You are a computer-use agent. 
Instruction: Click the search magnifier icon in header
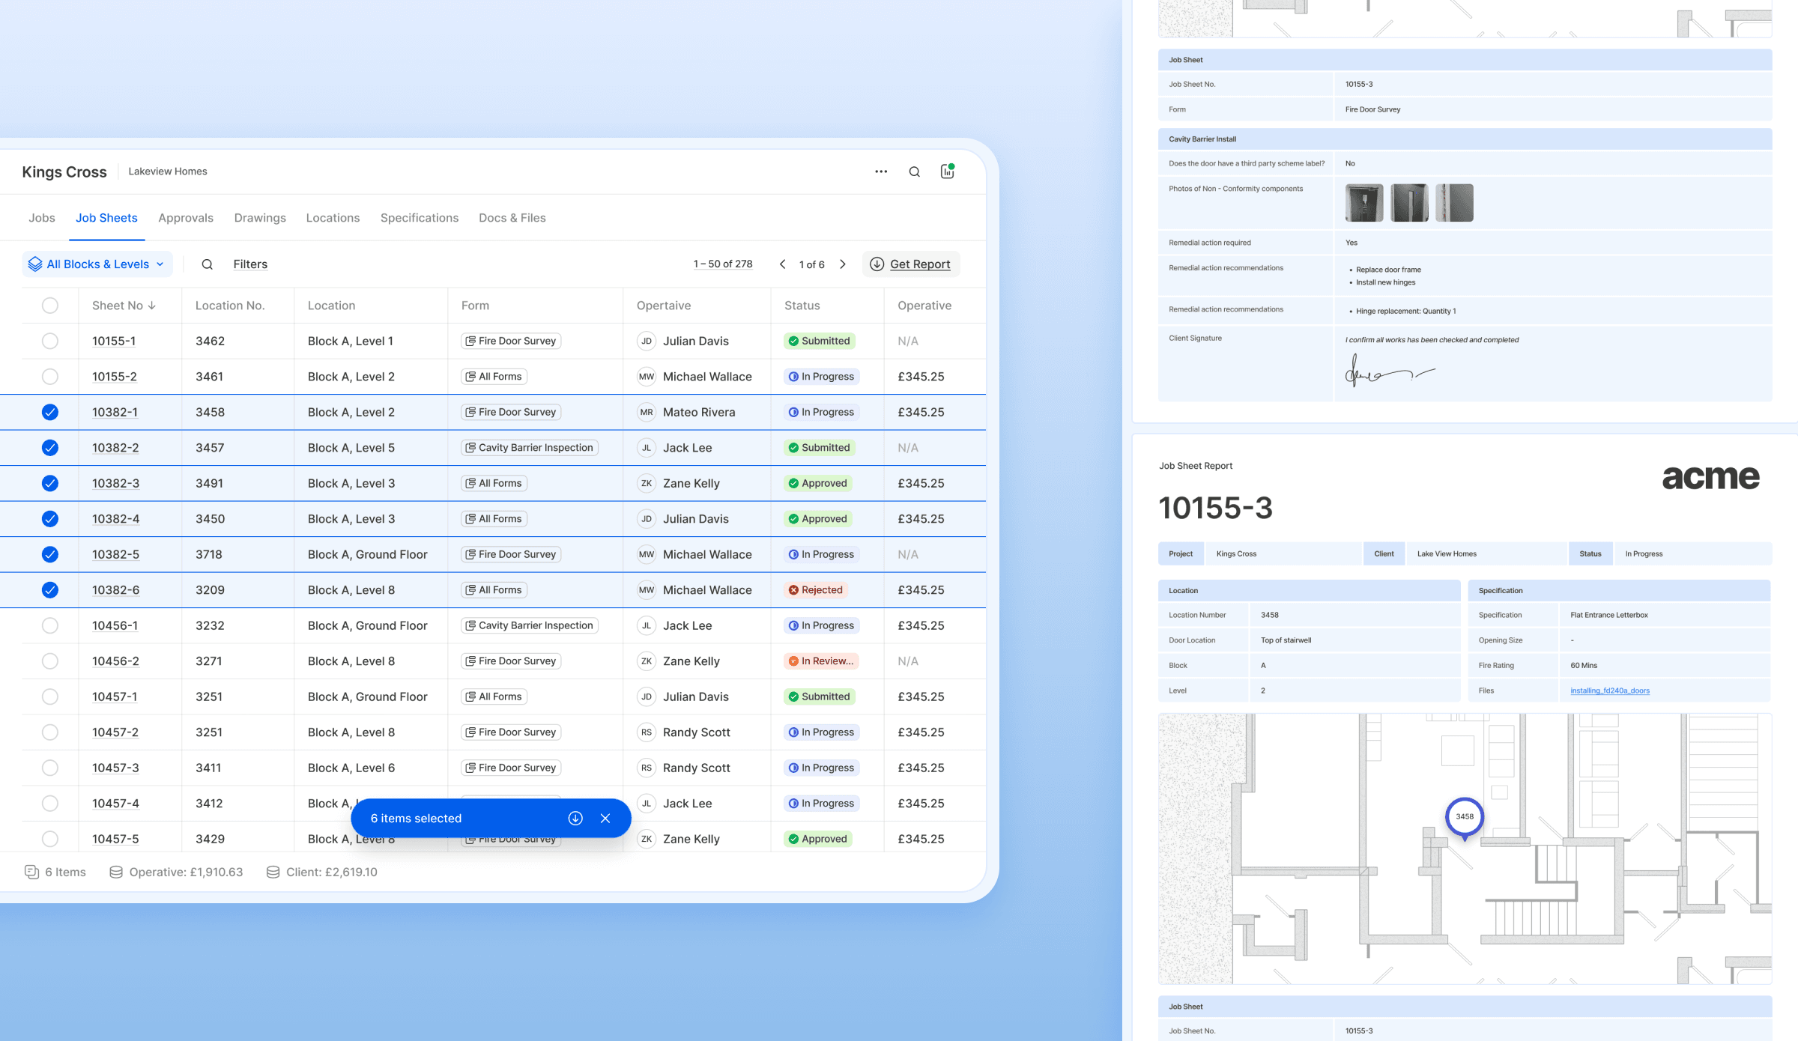coord(913,171)
